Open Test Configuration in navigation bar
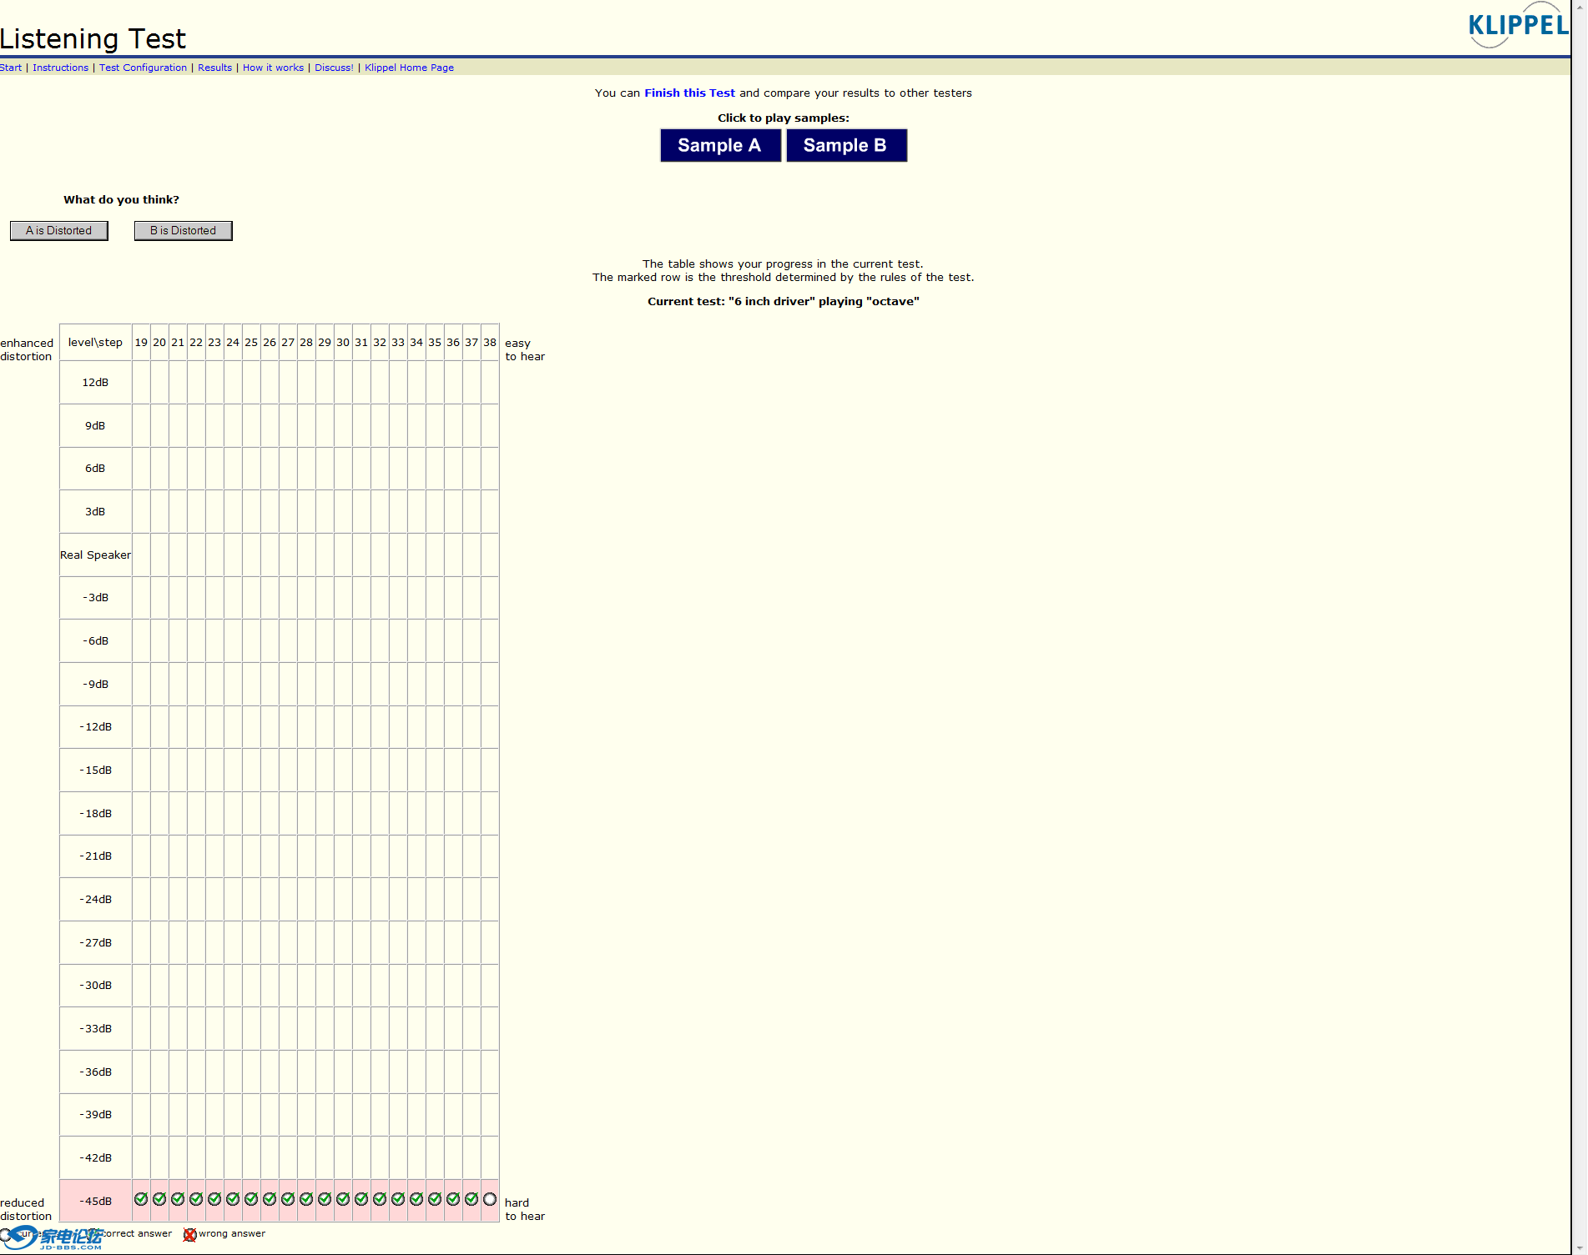1588x1255 pixels. 143,68
